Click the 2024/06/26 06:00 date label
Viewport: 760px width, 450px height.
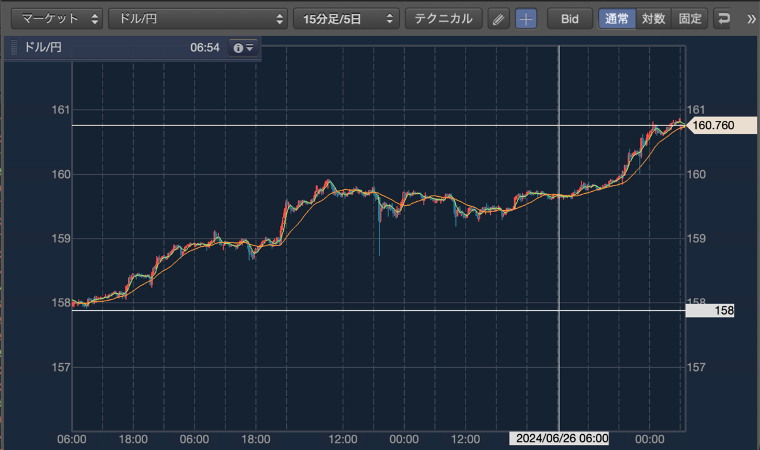pos(559,438)
